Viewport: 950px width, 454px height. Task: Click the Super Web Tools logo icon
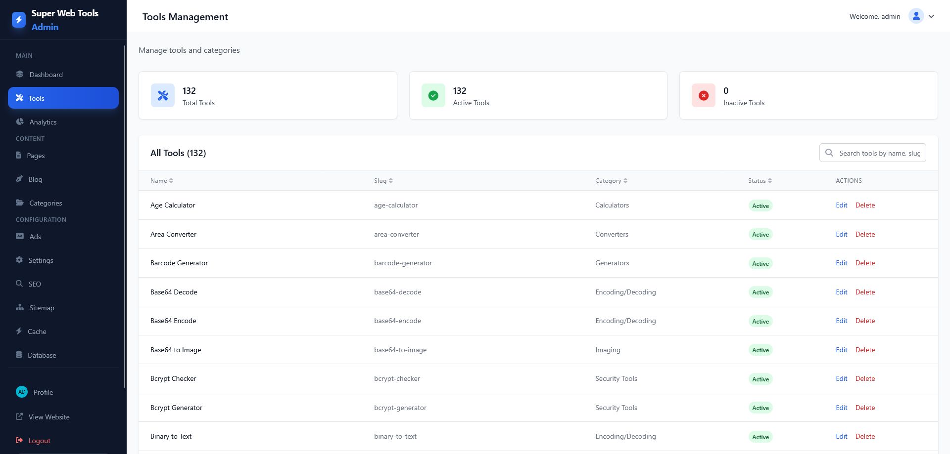coord(19,20)
